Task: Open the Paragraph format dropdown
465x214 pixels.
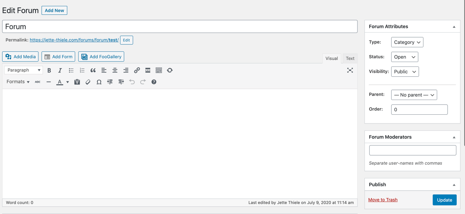Action: coord(23,70)
